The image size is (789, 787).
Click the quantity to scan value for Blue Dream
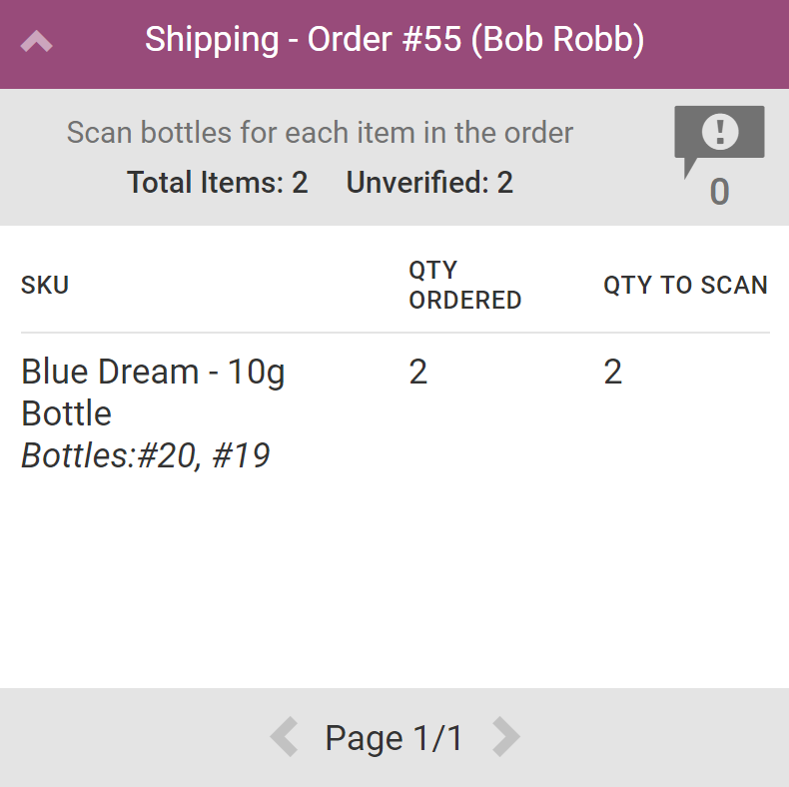[x=613, y=372]
